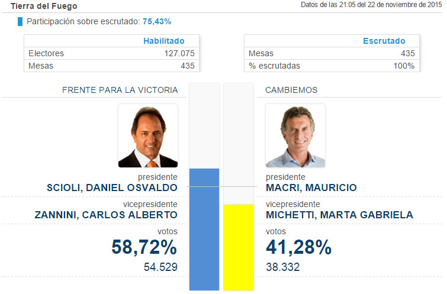Select the Habilitado table header
This screenshot has width=447, height=294.
163,41
